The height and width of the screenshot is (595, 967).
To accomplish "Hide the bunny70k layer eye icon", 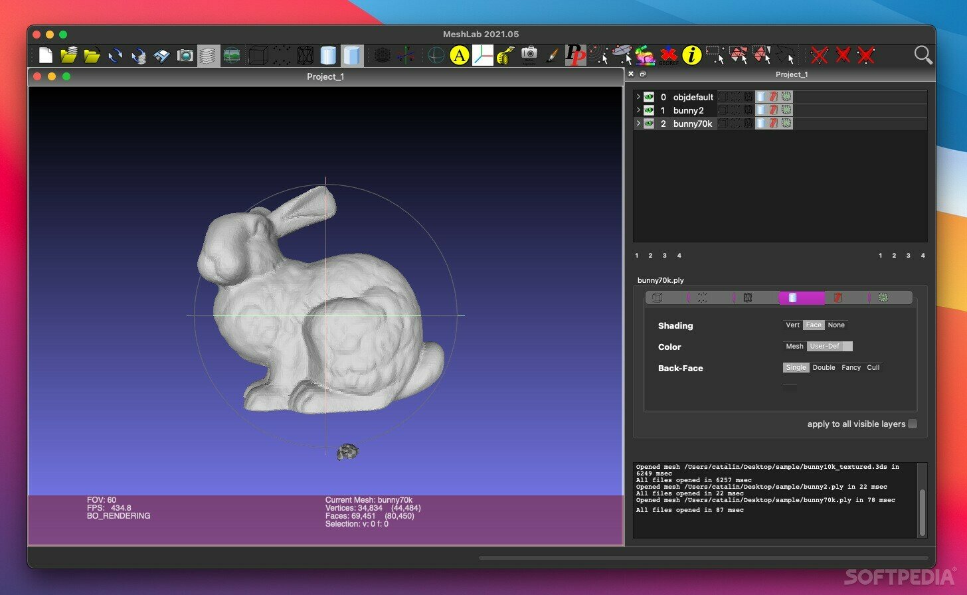I will 649,124.
